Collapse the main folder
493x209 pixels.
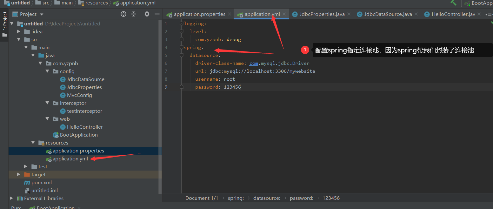26,47
